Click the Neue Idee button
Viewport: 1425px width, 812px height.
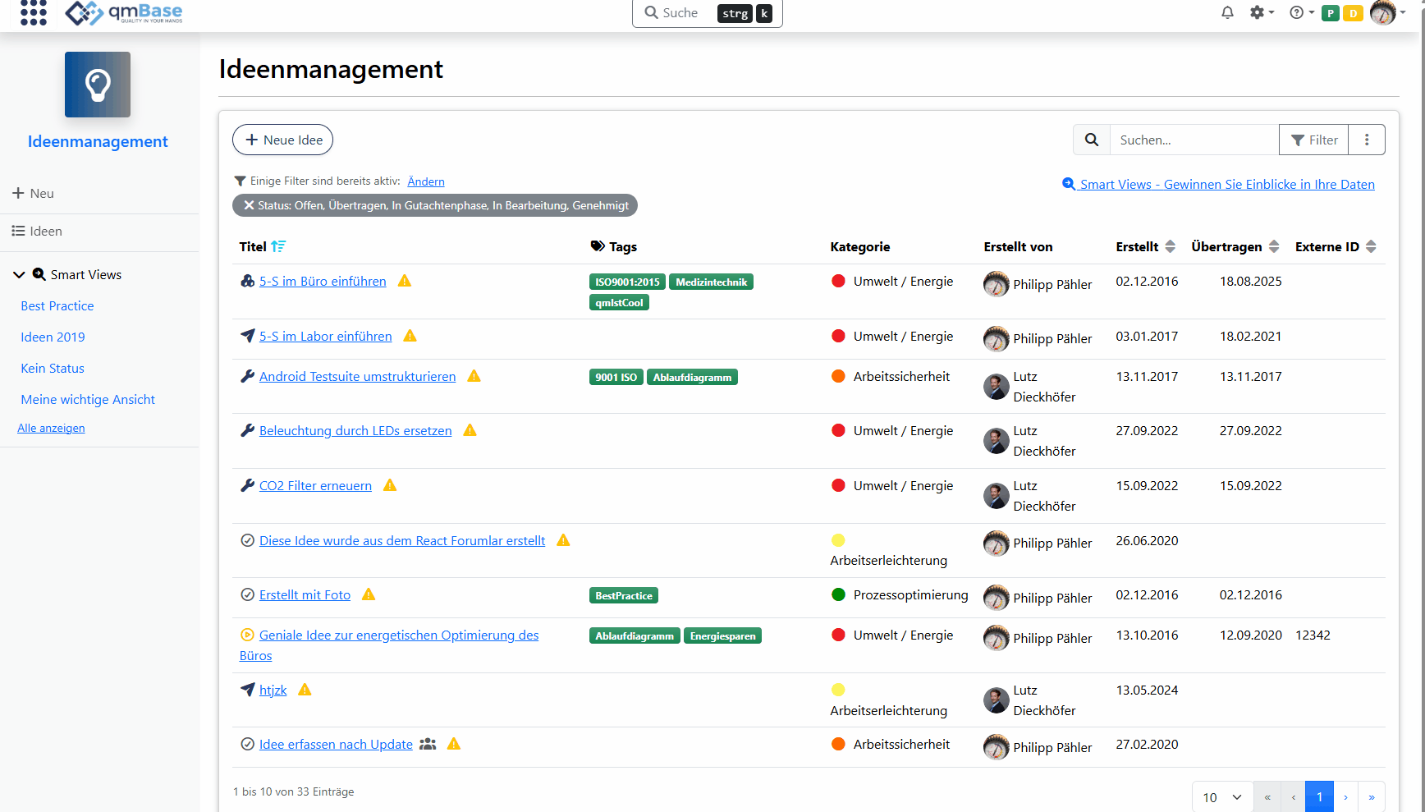coord(282,140)
